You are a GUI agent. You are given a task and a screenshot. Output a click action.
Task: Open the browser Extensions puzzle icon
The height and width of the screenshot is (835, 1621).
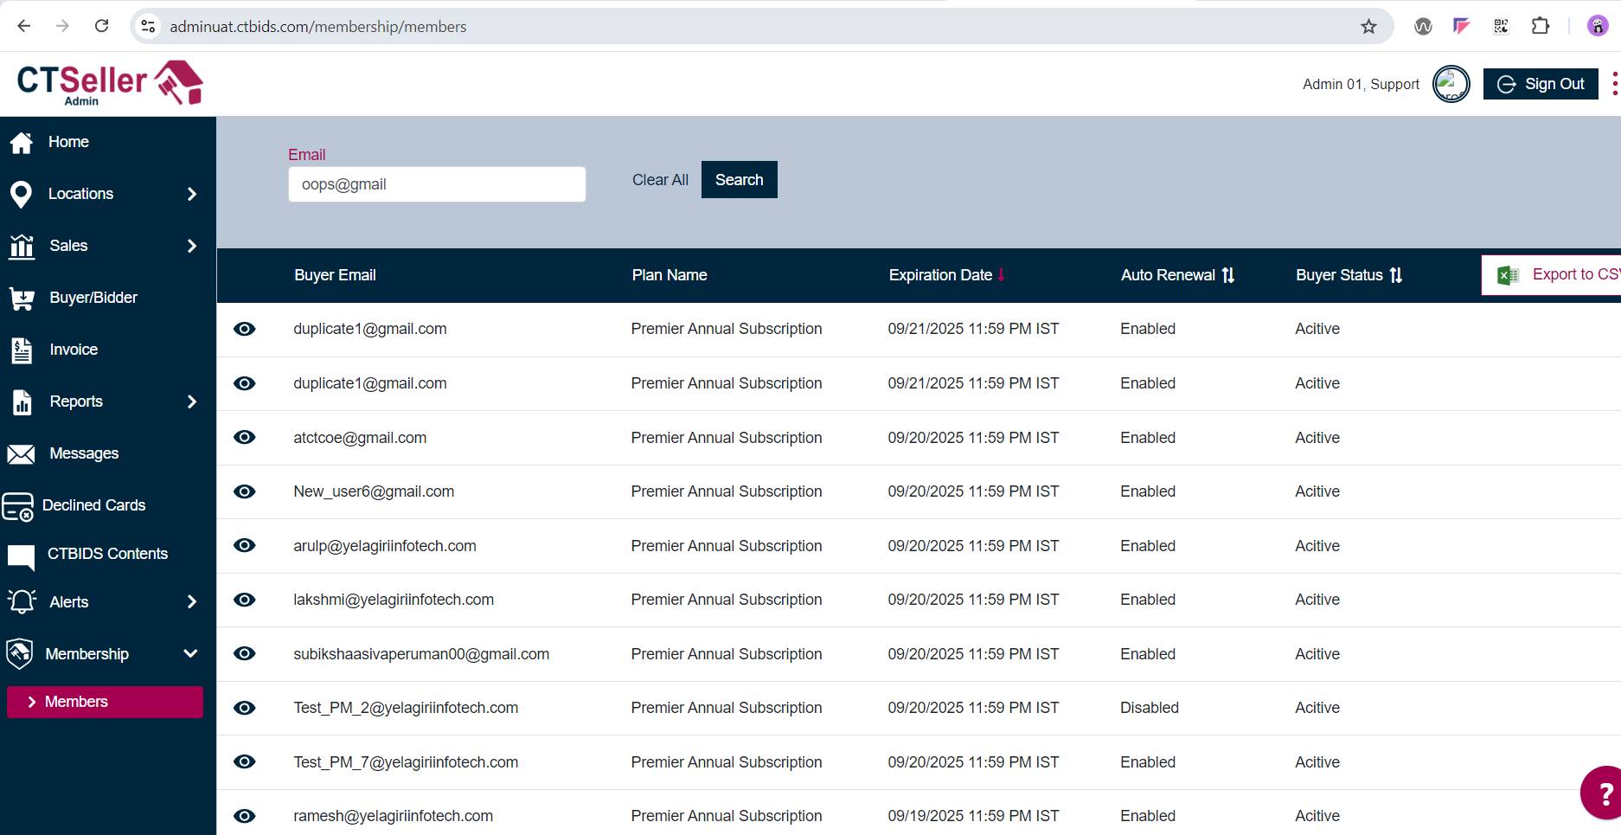(x=1540, y=27)
